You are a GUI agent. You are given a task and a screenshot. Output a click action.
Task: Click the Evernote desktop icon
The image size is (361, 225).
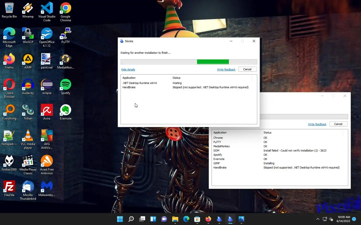click(65, 112)
